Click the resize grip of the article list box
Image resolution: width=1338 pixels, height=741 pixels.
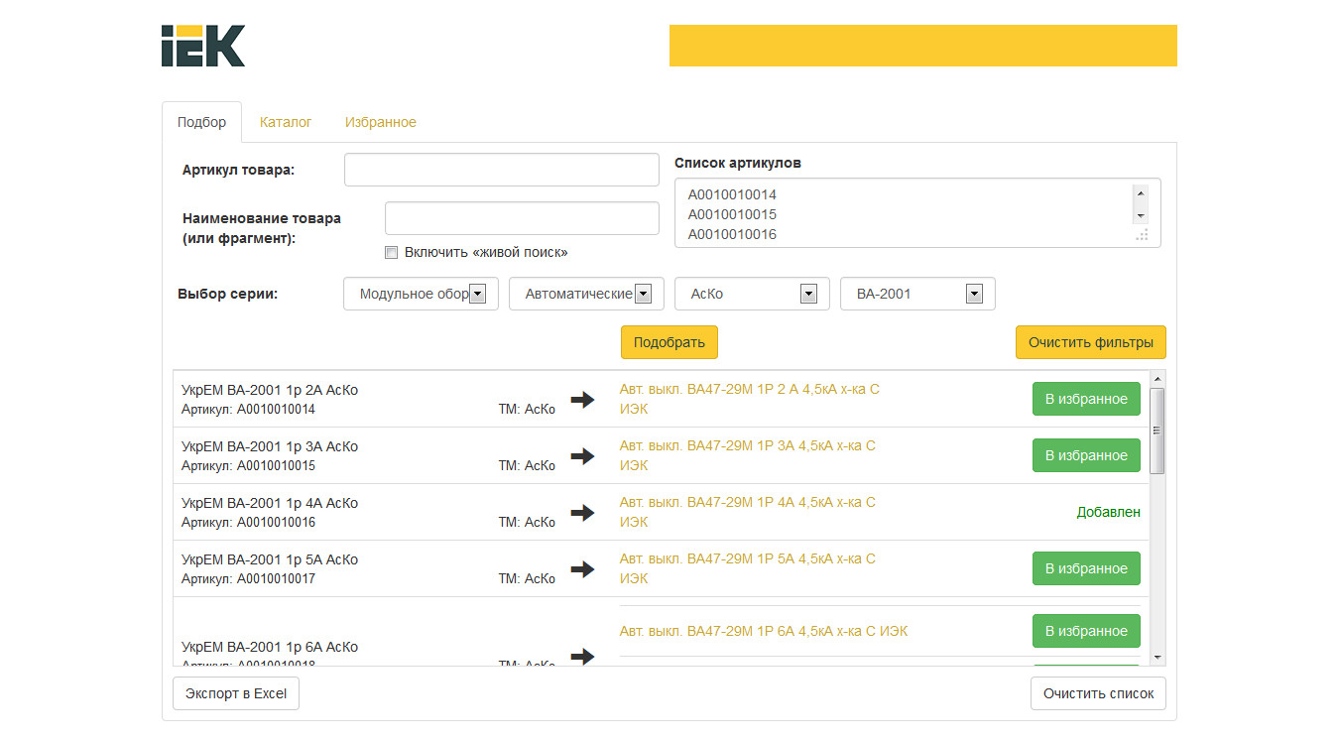coord(1143,235)
